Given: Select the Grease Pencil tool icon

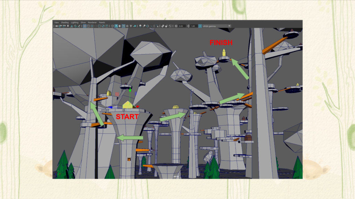Looking at the screenshot, I should click(x=79, y=26).
